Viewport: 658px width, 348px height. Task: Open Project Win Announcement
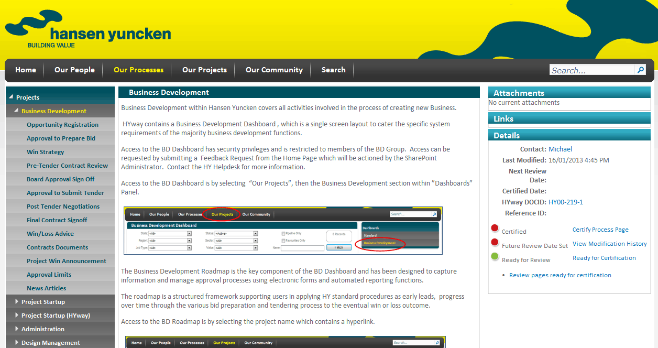tap(67, 261)
